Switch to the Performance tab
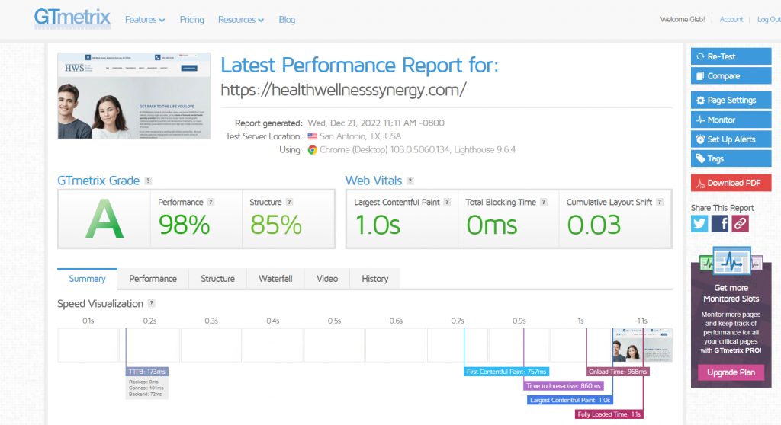This screenshot has width=781, height=425. pyautogui.click(x=153, y=279)
